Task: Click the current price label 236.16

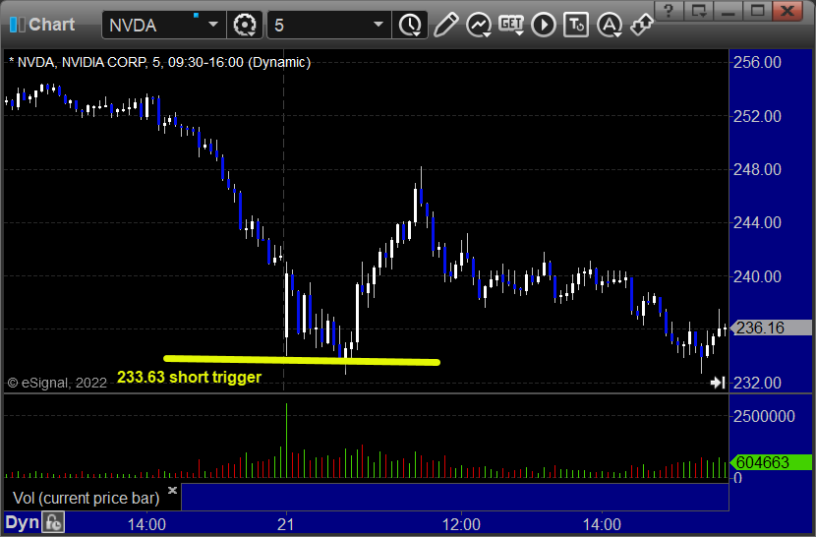Action: pos(771,328)
